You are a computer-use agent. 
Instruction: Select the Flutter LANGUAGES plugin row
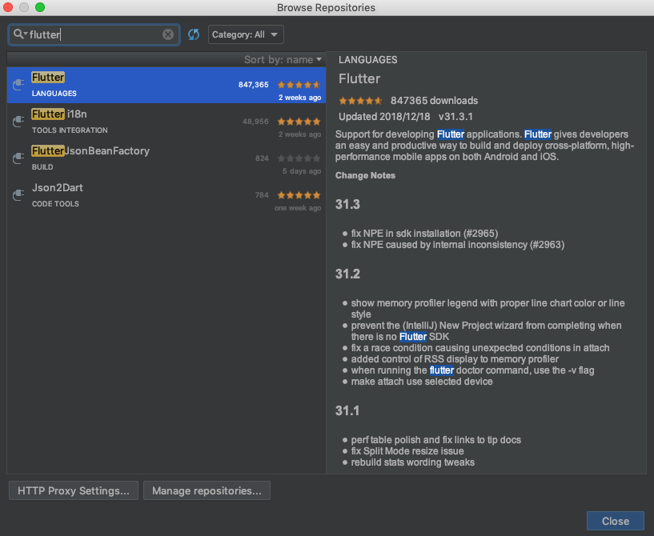[166, 85]
